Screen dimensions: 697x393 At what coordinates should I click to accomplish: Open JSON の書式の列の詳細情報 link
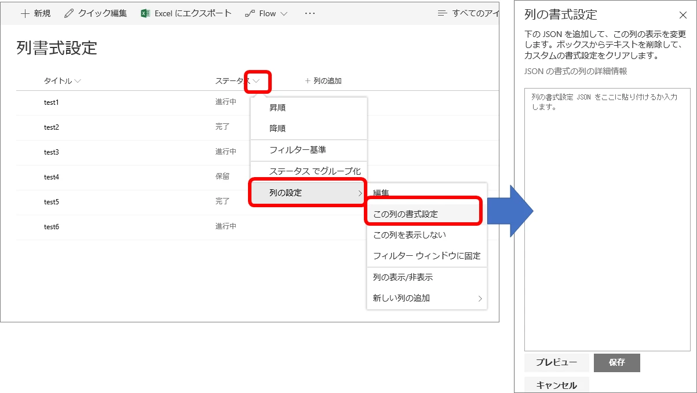point(575,71)
